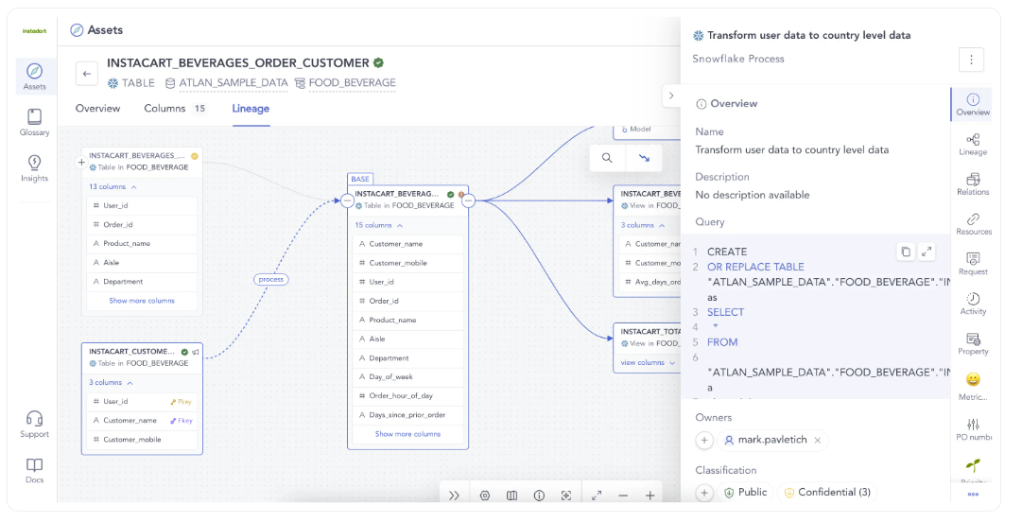Collapse downstream nodes of the BASE table
The width and height of the screenshot is (1022, 522).
[468, 200]
